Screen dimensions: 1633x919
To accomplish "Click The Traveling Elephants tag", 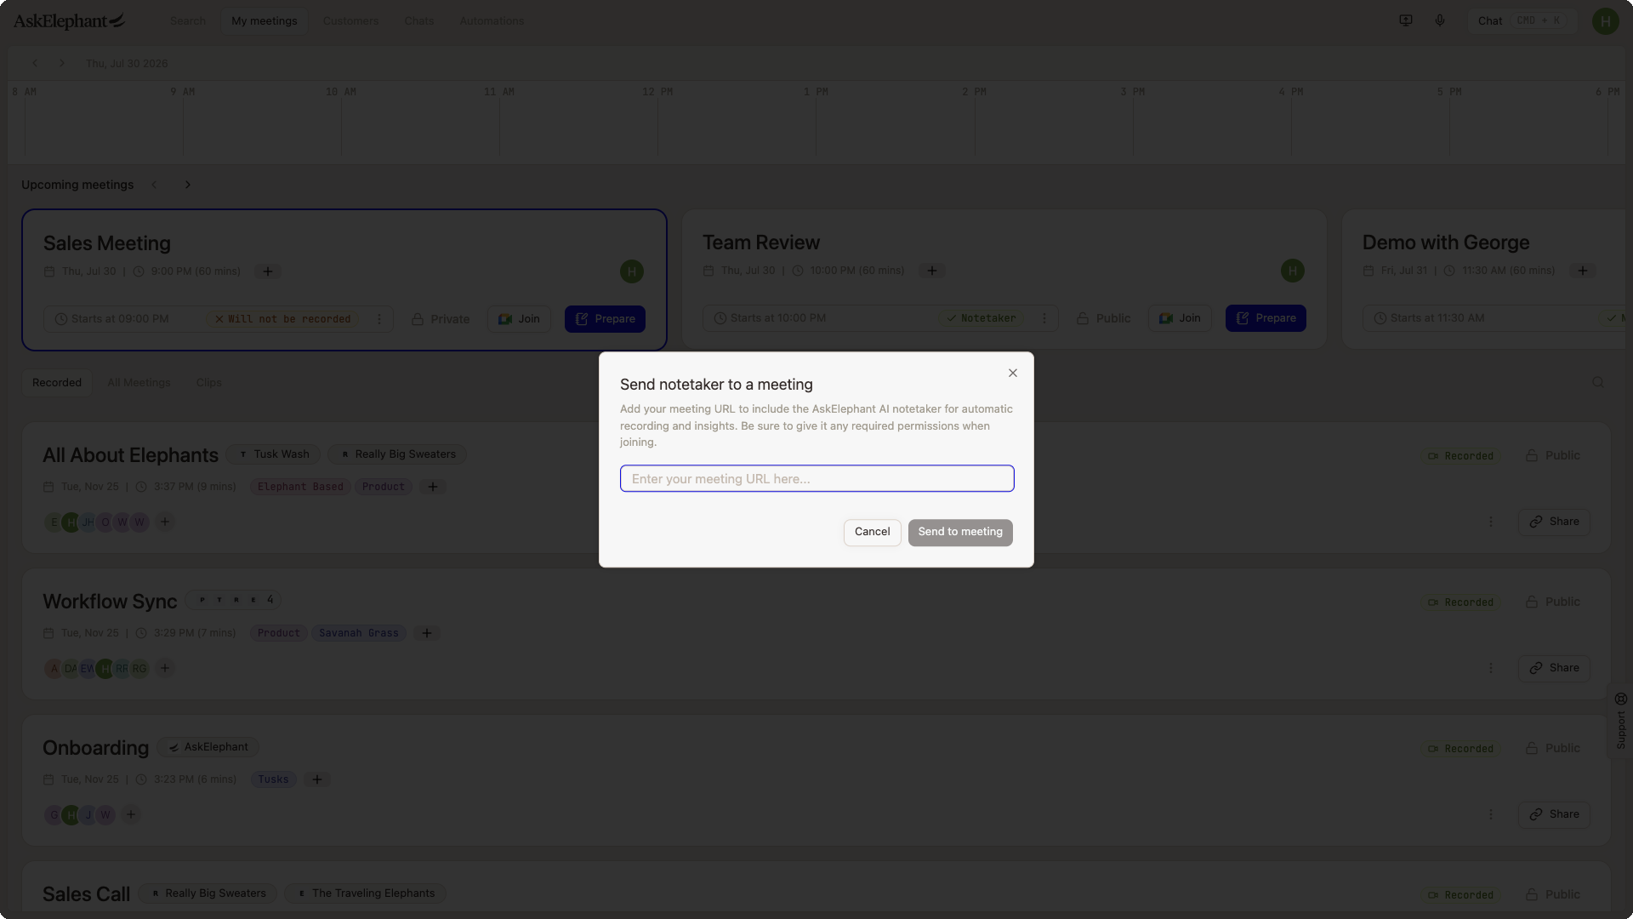I will (x=365, y=893).
